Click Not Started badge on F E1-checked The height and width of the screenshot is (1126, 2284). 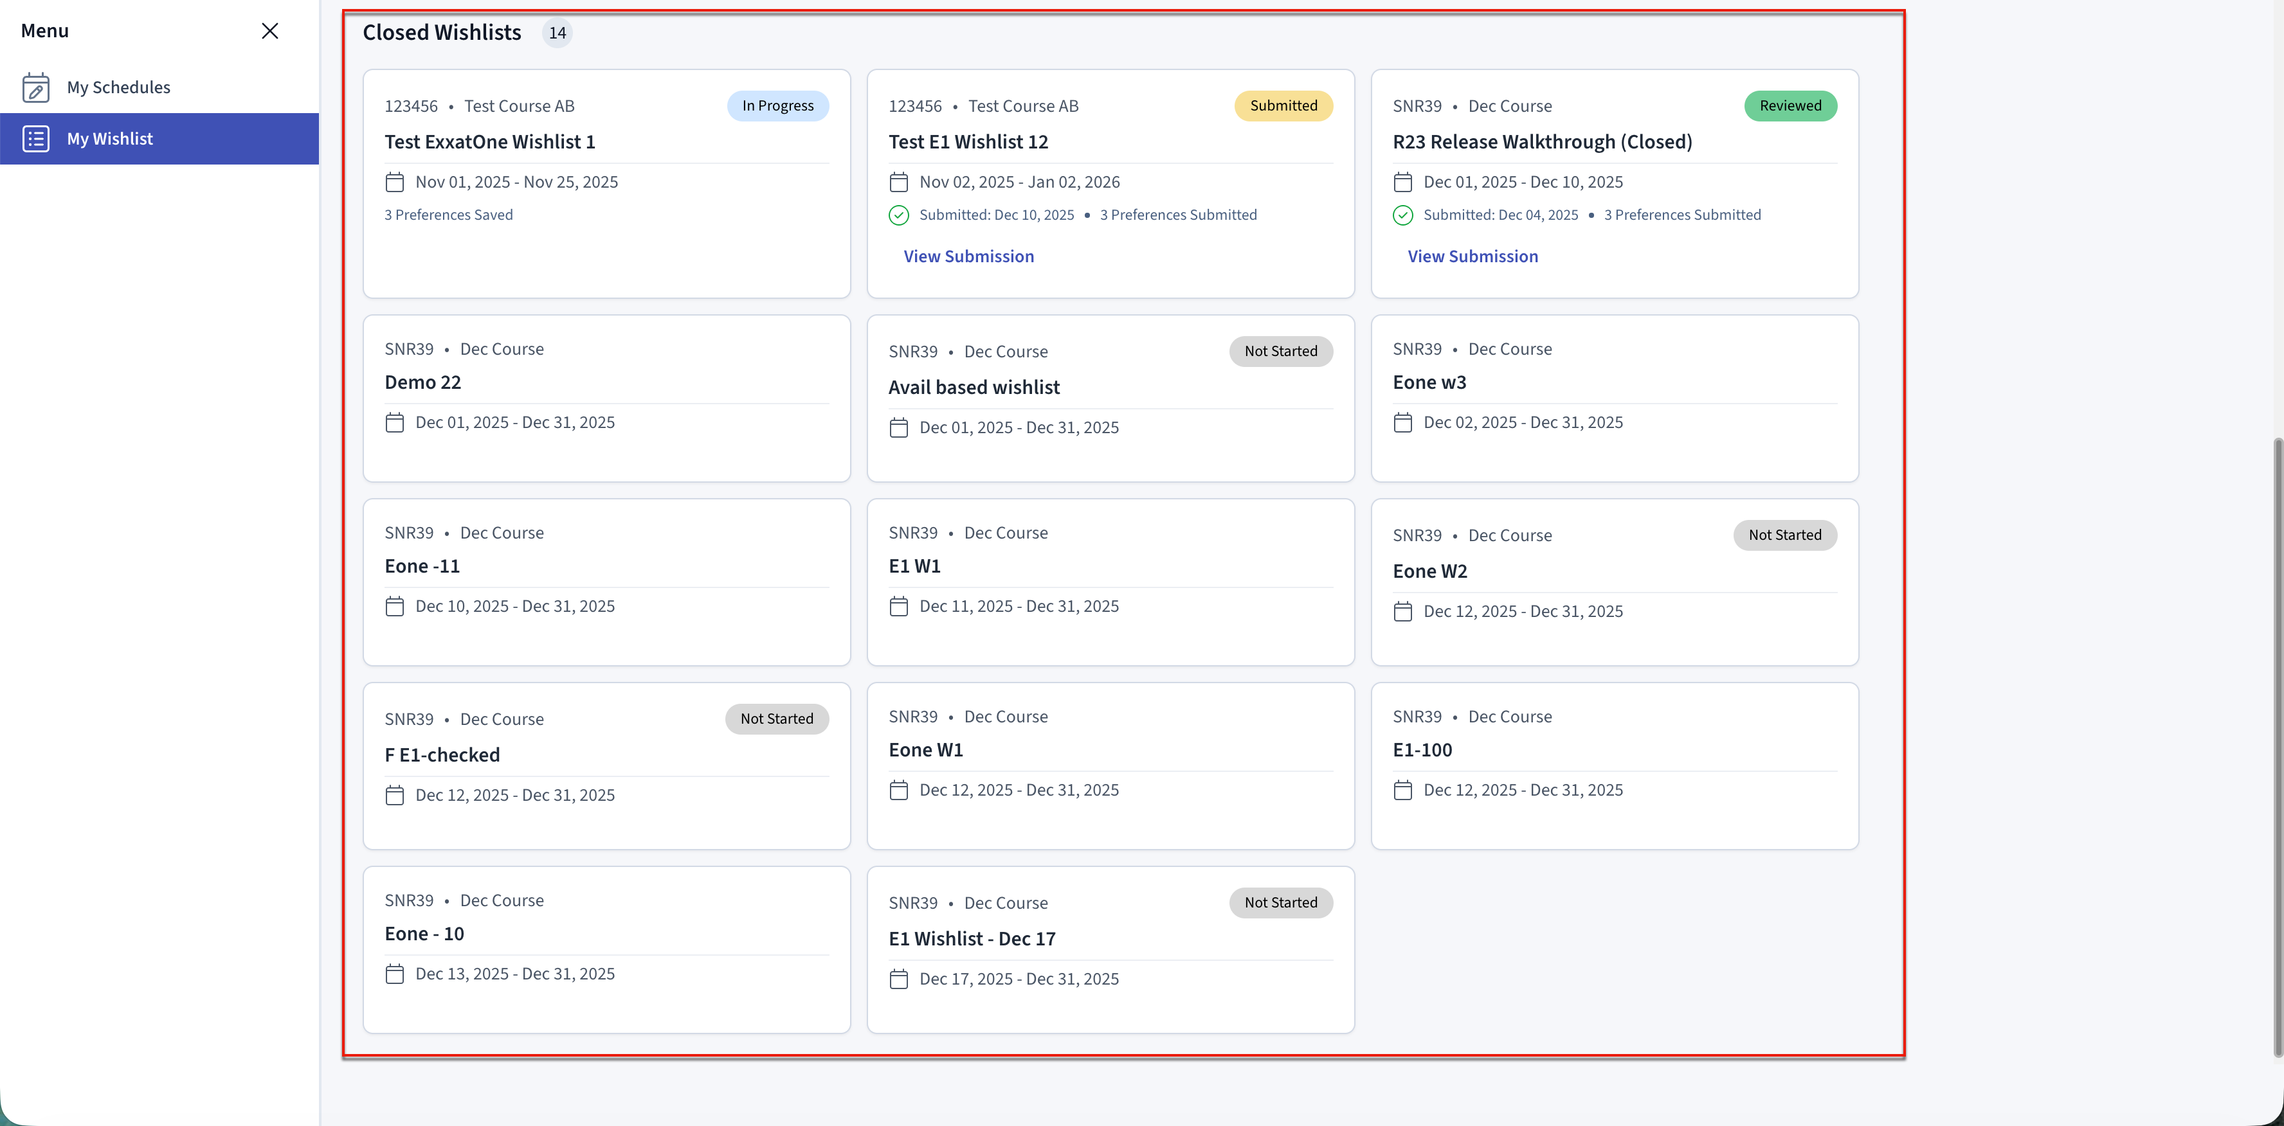[777, 719]
